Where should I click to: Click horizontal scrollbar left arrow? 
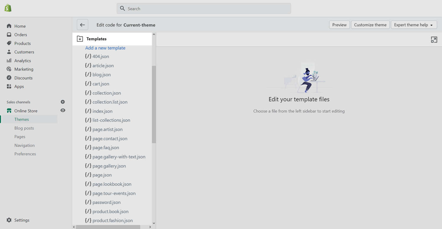pos(74,227)
